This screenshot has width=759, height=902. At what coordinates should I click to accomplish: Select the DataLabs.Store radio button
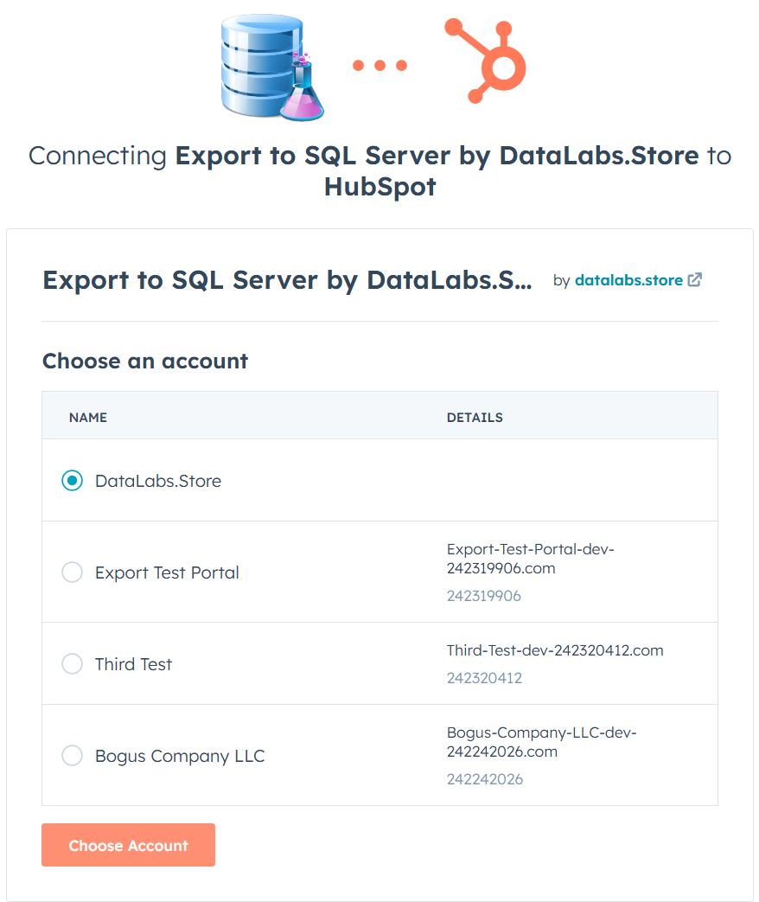pos(73,480)
